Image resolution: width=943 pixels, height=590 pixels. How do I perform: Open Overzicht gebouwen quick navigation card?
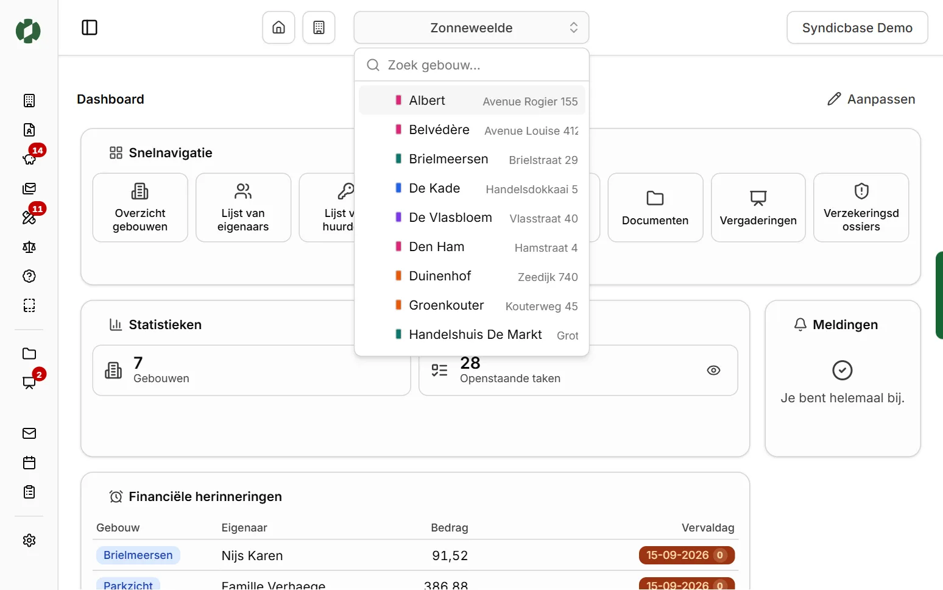(140, 208)
